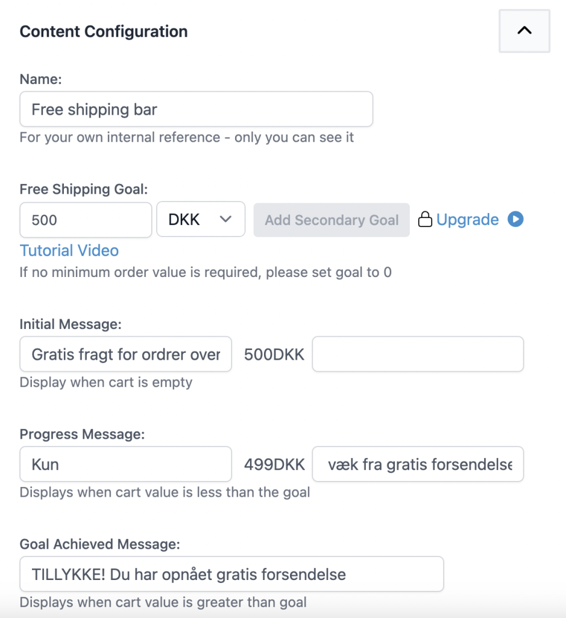Image resolution: width=566 pixels, height=618 pixels.
Task: Collapse the Content Configuration section chevron
Action: [x=524, y=31]
